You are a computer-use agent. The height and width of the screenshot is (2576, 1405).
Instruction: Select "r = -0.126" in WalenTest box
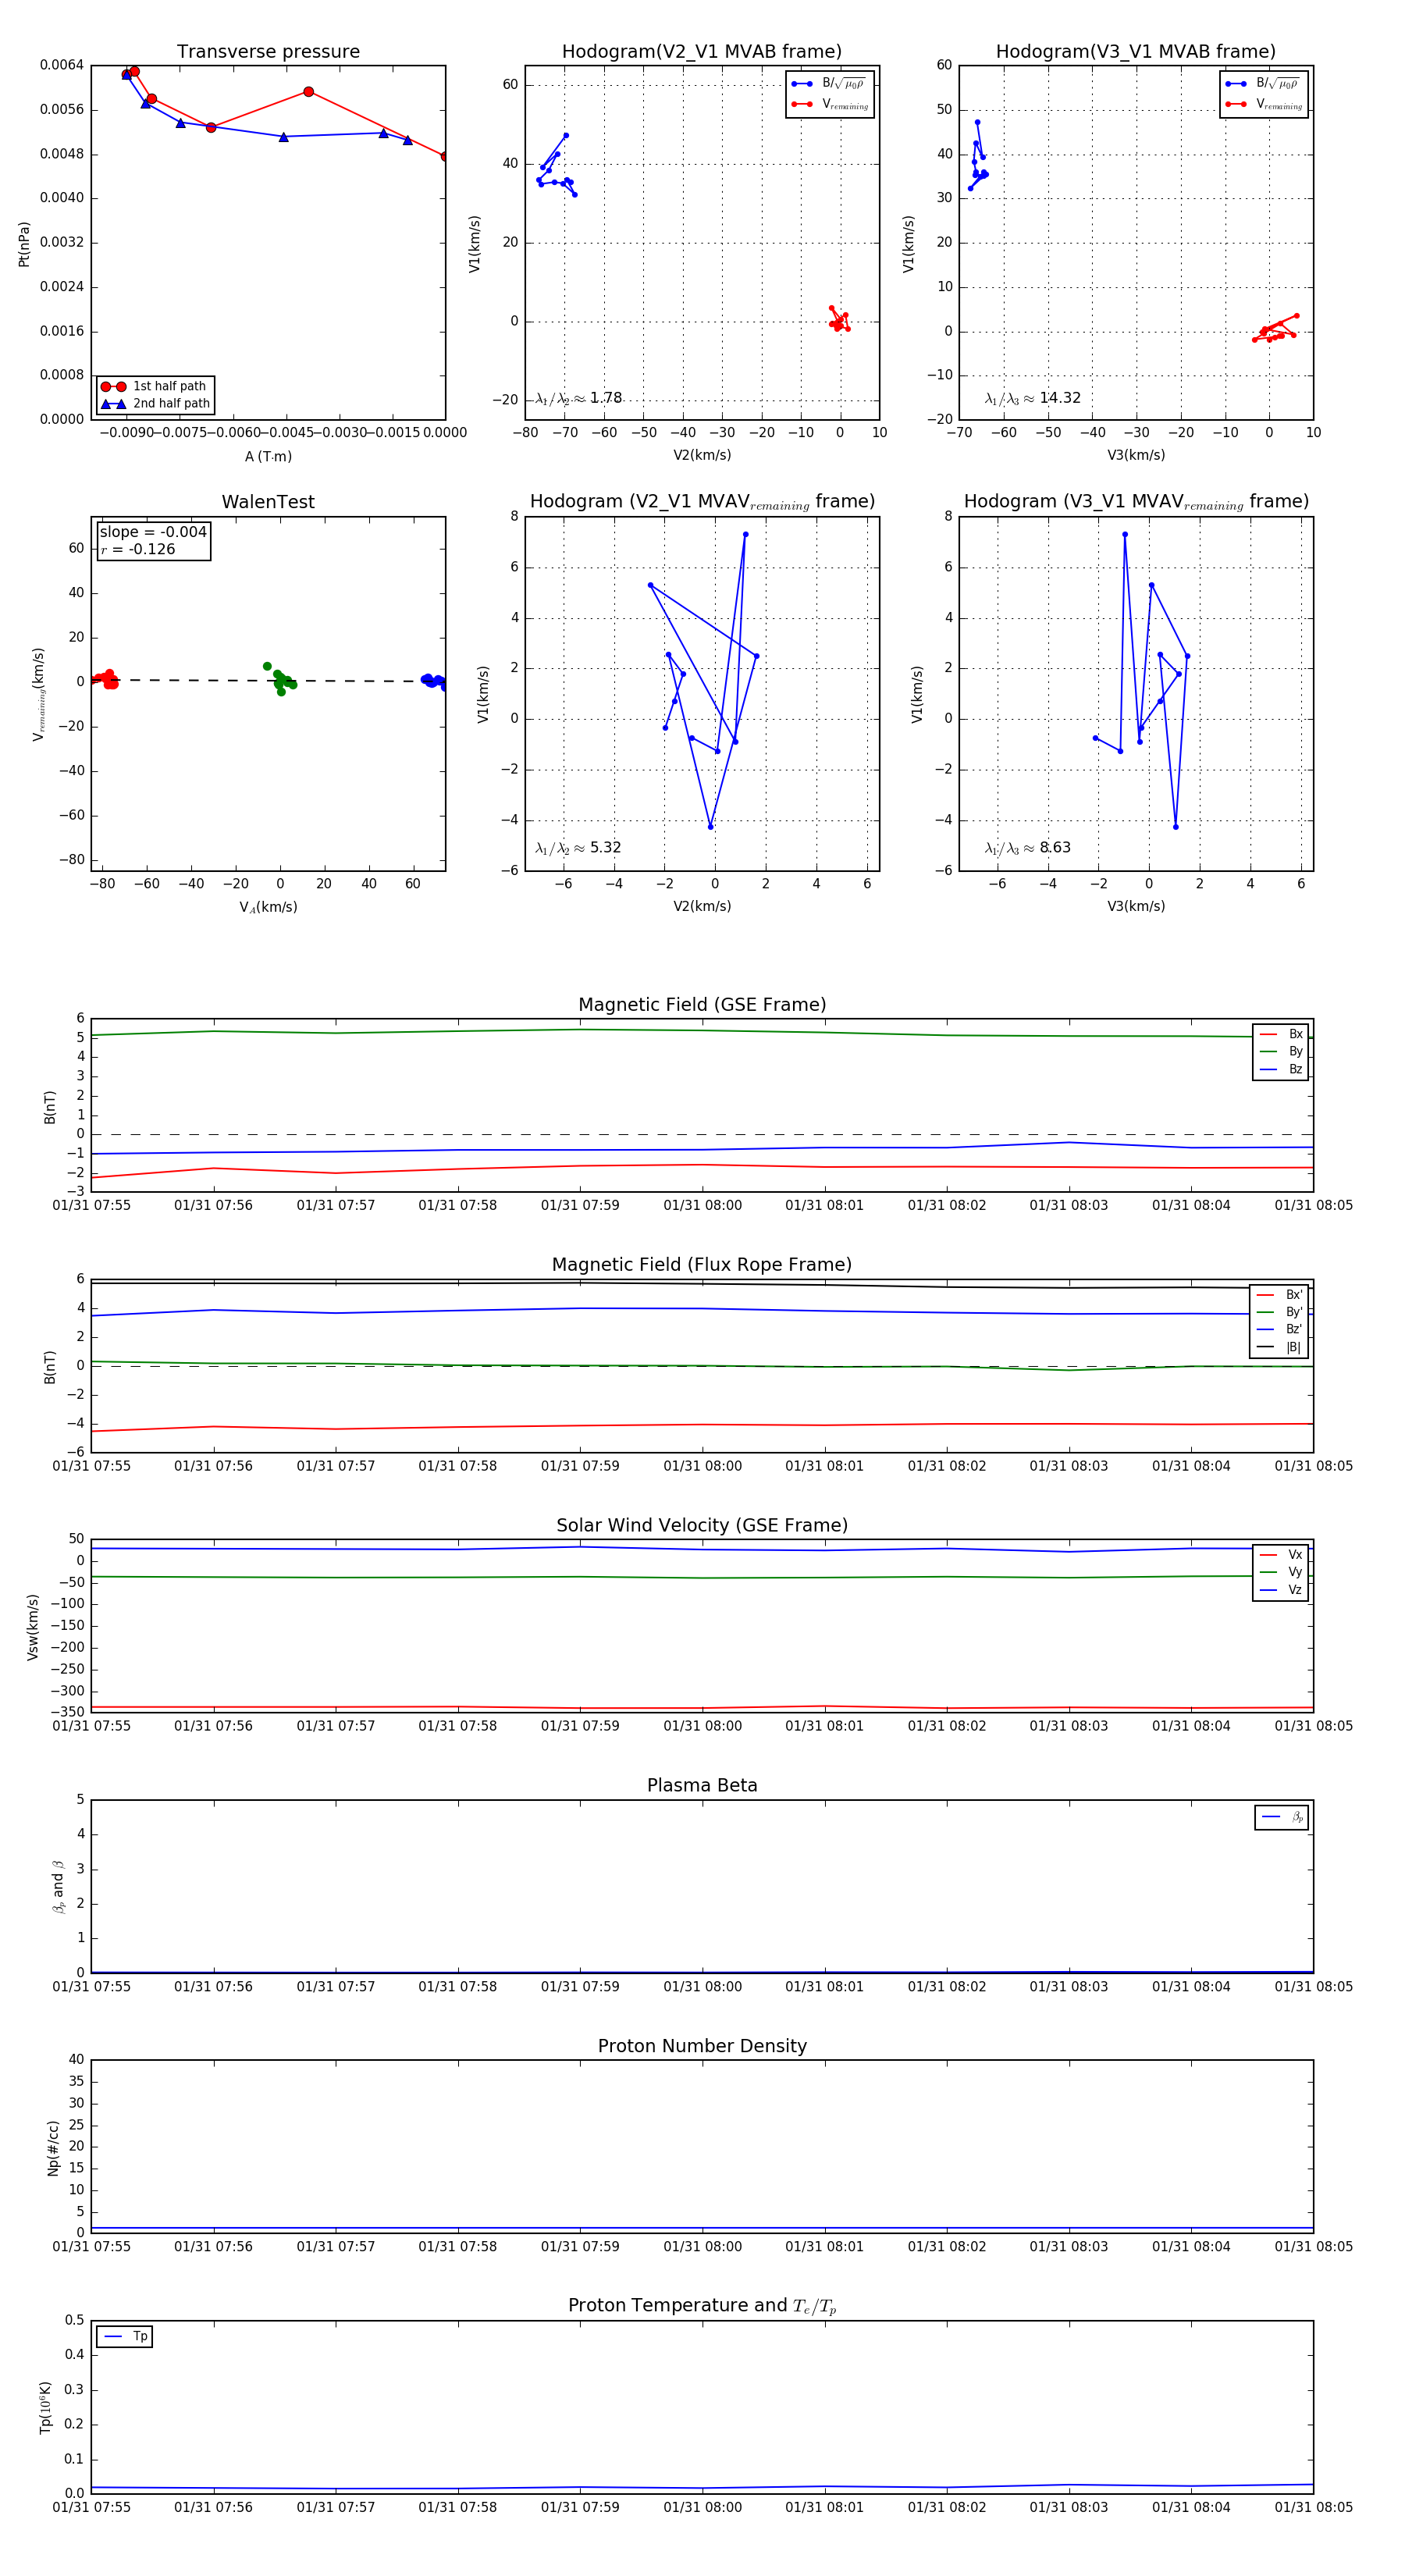click(138, 549)
